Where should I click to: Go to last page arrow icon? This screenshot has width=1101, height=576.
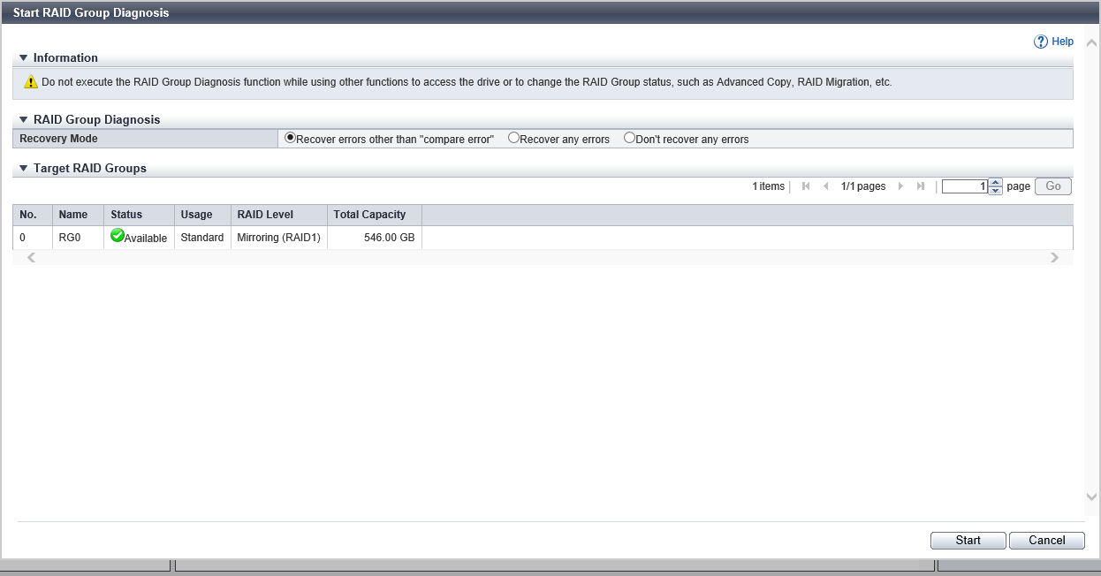click(921, 186)
